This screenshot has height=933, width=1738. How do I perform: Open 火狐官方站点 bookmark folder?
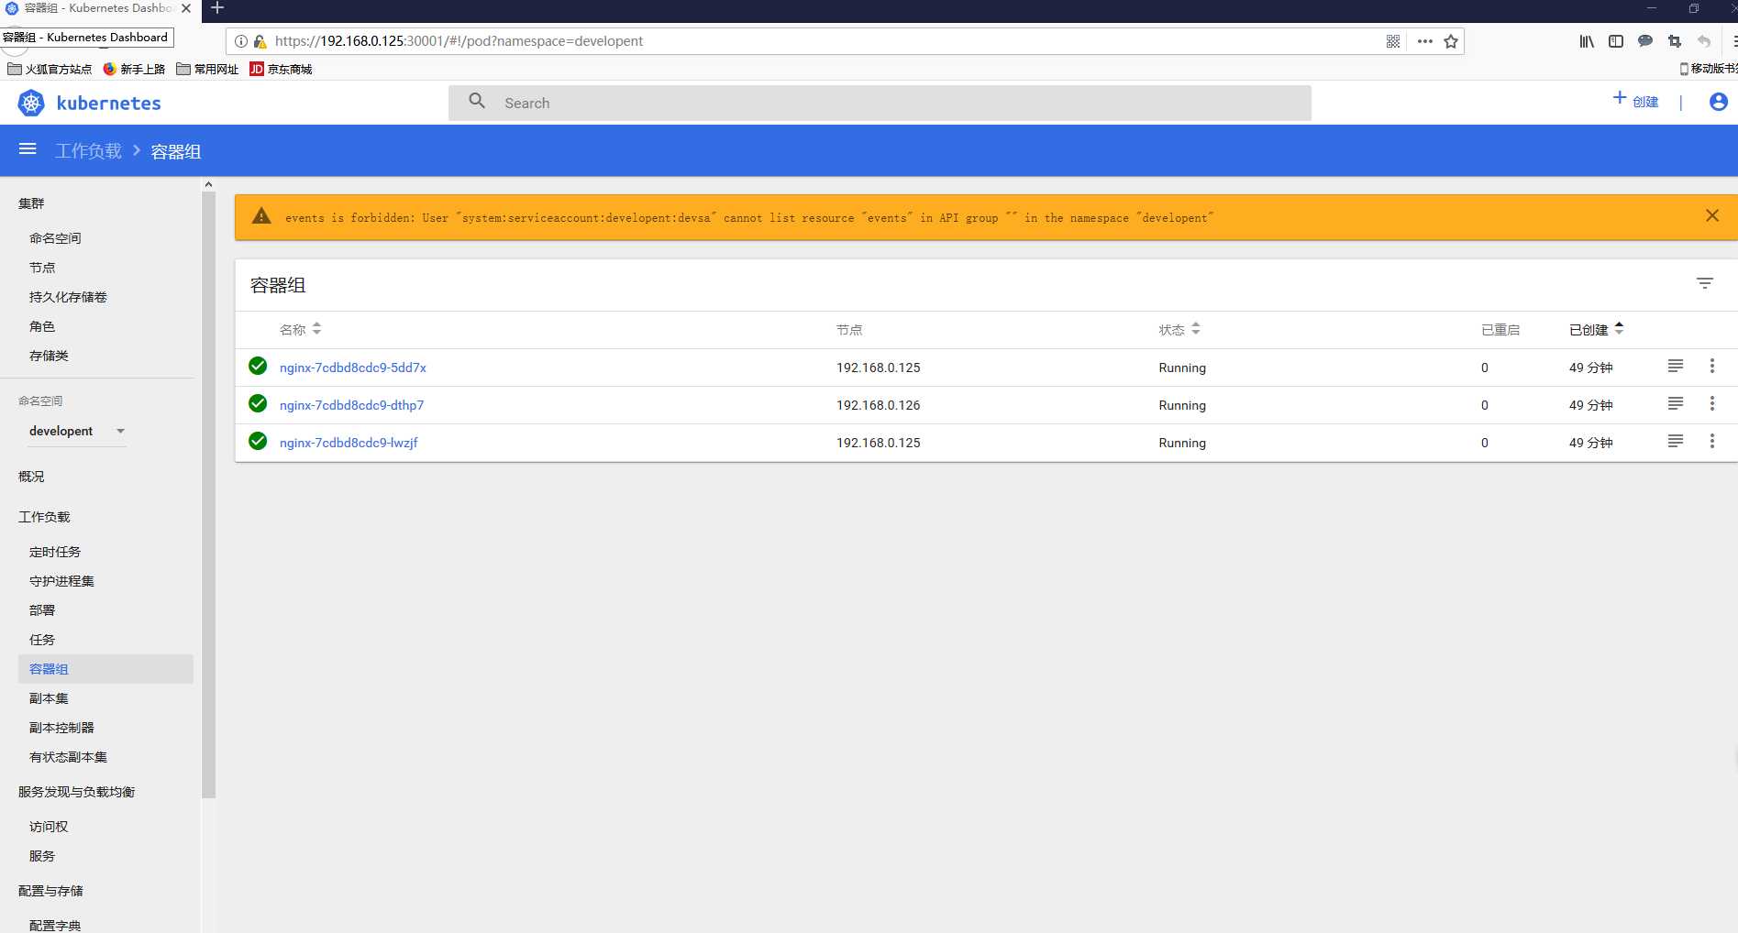50,69
